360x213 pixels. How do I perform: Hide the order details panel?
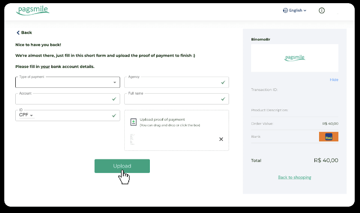click(333, 80)
